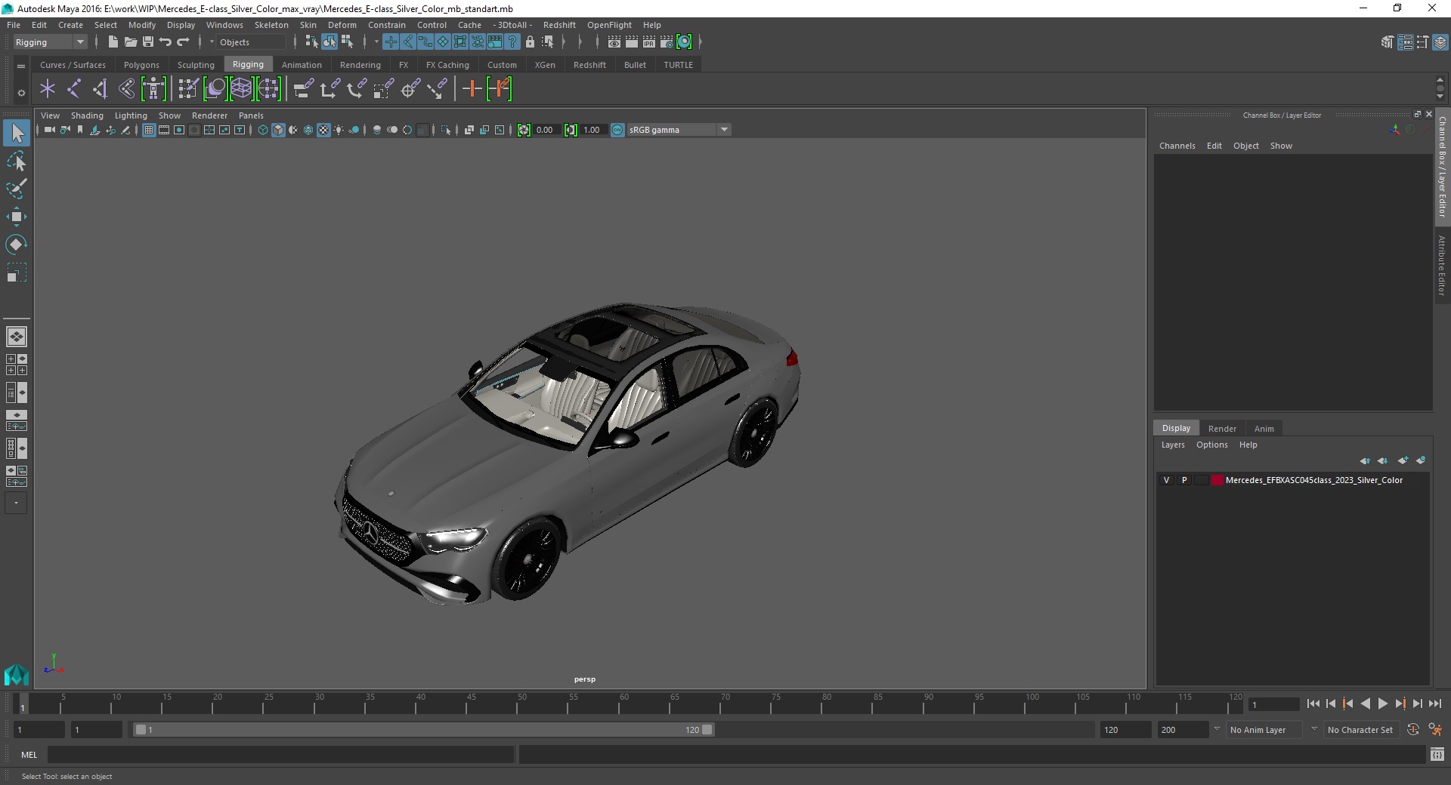Switch to the Polygons shelf tab
Viewport: 1451px width, 785px height.
(x=141, y=65)
